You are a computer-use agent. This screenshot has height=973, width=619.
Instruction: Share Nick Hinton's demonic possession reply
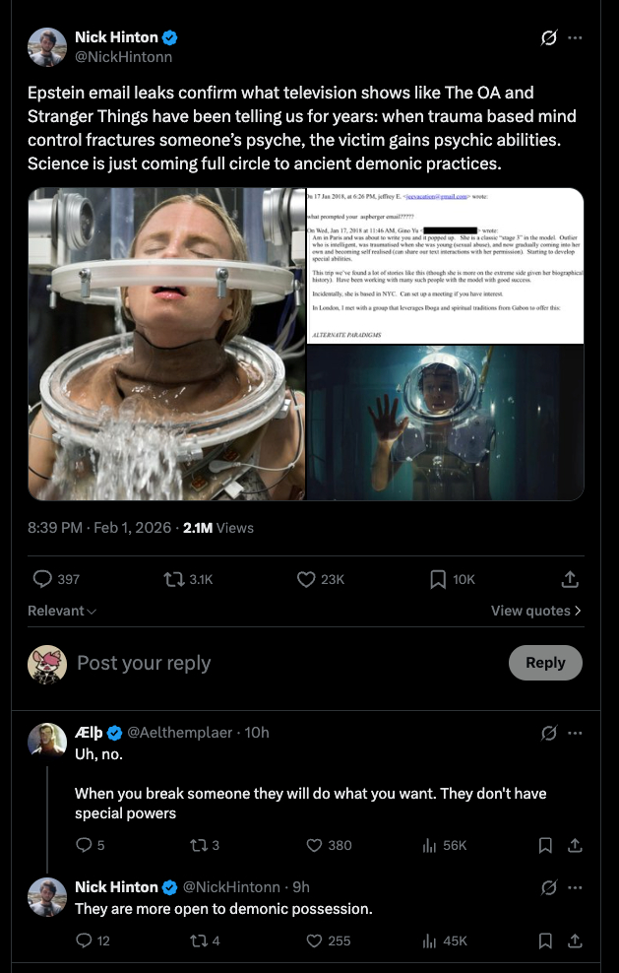[576, 941]
